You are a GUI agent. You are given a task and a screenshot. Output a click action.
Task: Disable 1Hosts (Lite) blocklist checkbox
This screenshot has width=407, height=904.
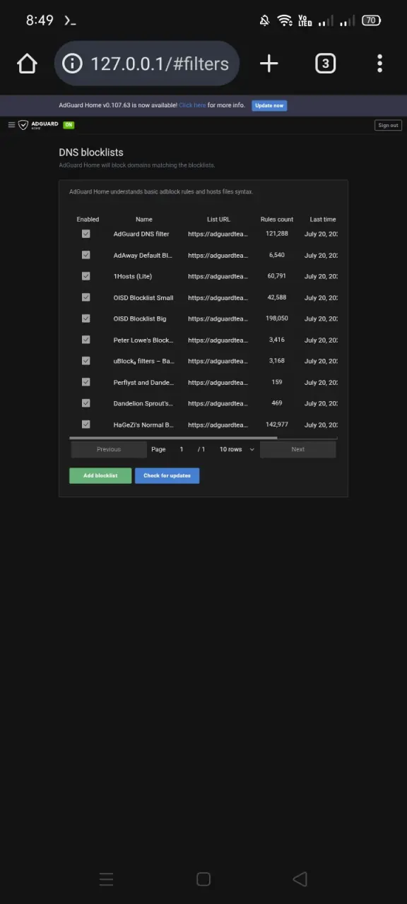86,276
